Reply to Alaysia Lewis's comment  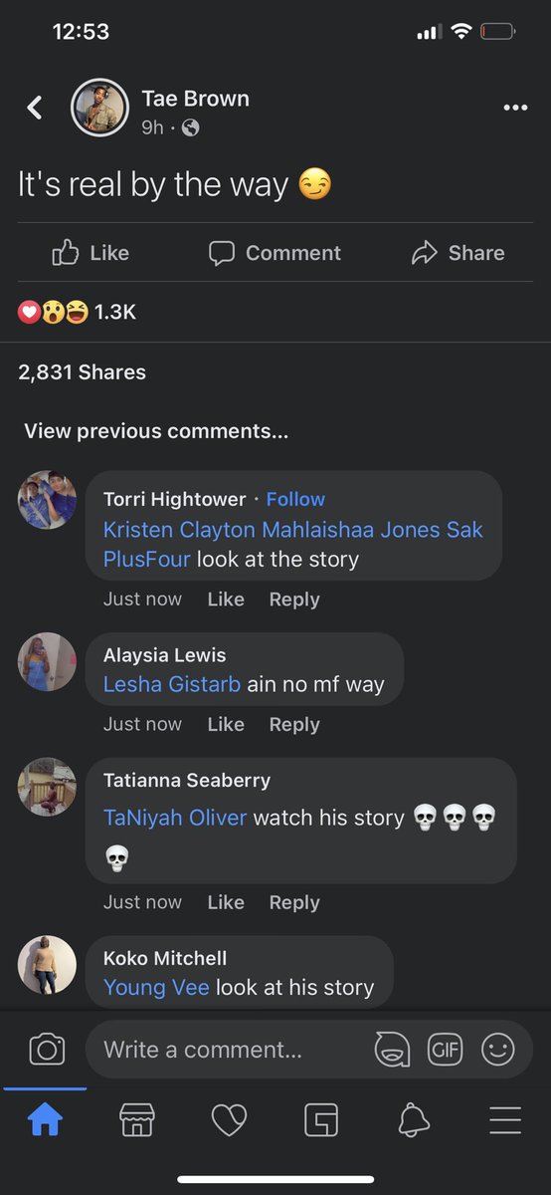[x=294, y=725]
